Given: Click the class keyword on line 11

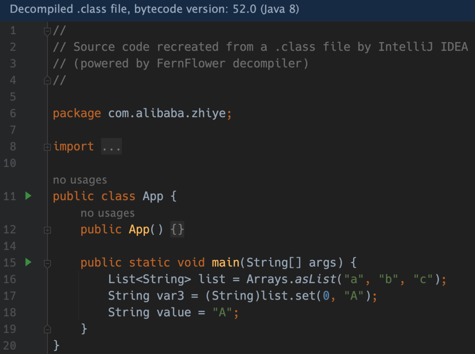Looking at the screenshot, I should click(118, 197).
